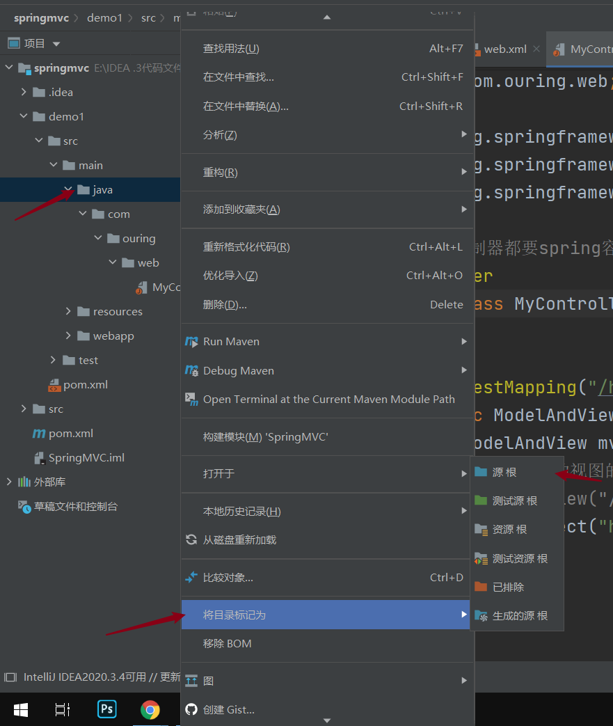The width and height of the screenshot is (613, 726).
Task: Click the menu scroll-up arrow
Action: click(327, 17)
